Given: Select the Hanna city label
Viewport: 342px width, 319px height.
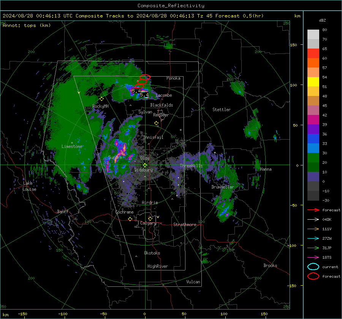Looking at the screenshot, I should pyautogui.click(x=266, y=169).
